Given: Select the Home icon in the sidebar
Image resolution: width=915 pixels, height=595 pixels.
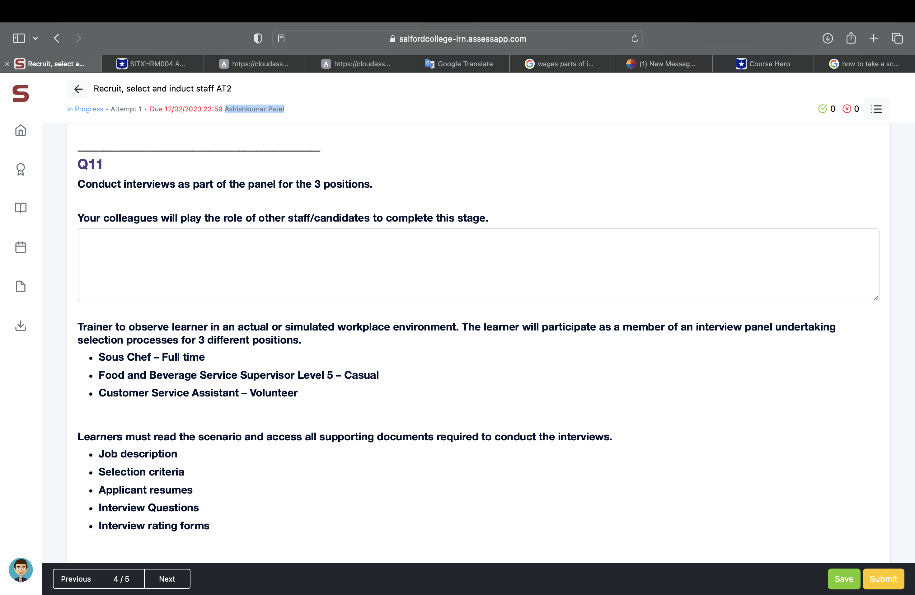Looking at the screenshot, I should click(x=20, y=131).
